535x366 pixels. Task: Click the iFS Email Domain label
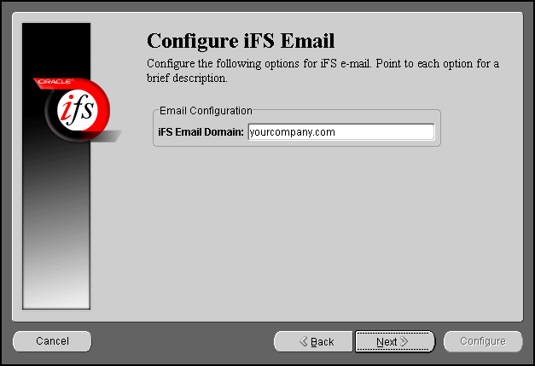click(201, 132)
